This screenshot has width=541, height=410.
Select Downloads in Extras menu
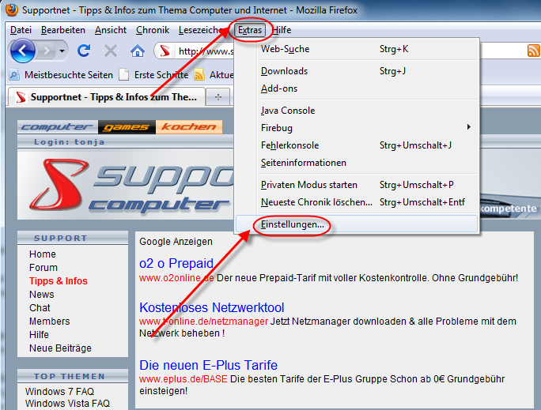pos(357,71)
